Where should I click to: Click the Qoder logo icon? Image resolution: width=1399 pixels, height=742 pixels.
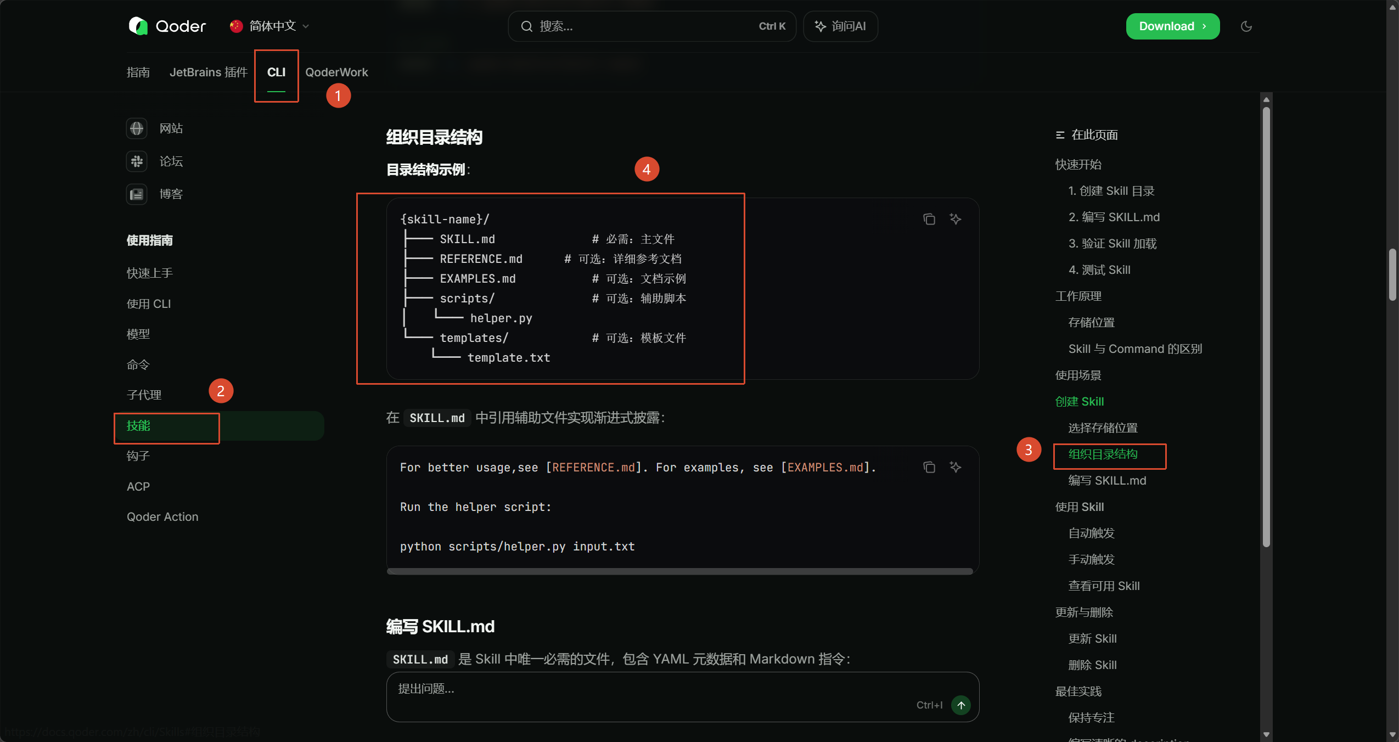138,26
